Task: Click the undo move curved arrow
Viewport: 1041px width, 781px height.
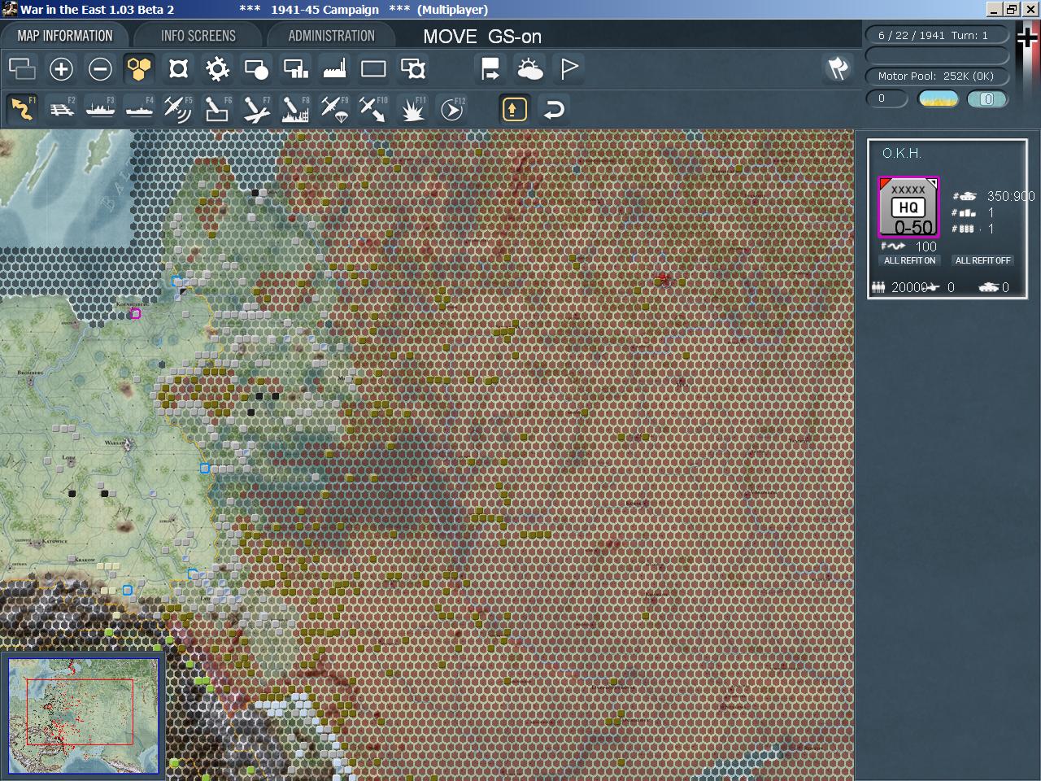Action: (554, 109)
